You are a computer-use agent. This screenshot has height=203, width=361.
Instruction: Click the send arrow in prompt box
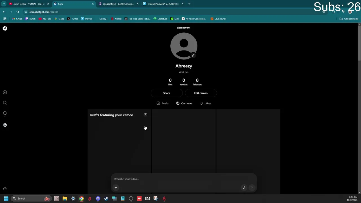[x=252, y=187]
